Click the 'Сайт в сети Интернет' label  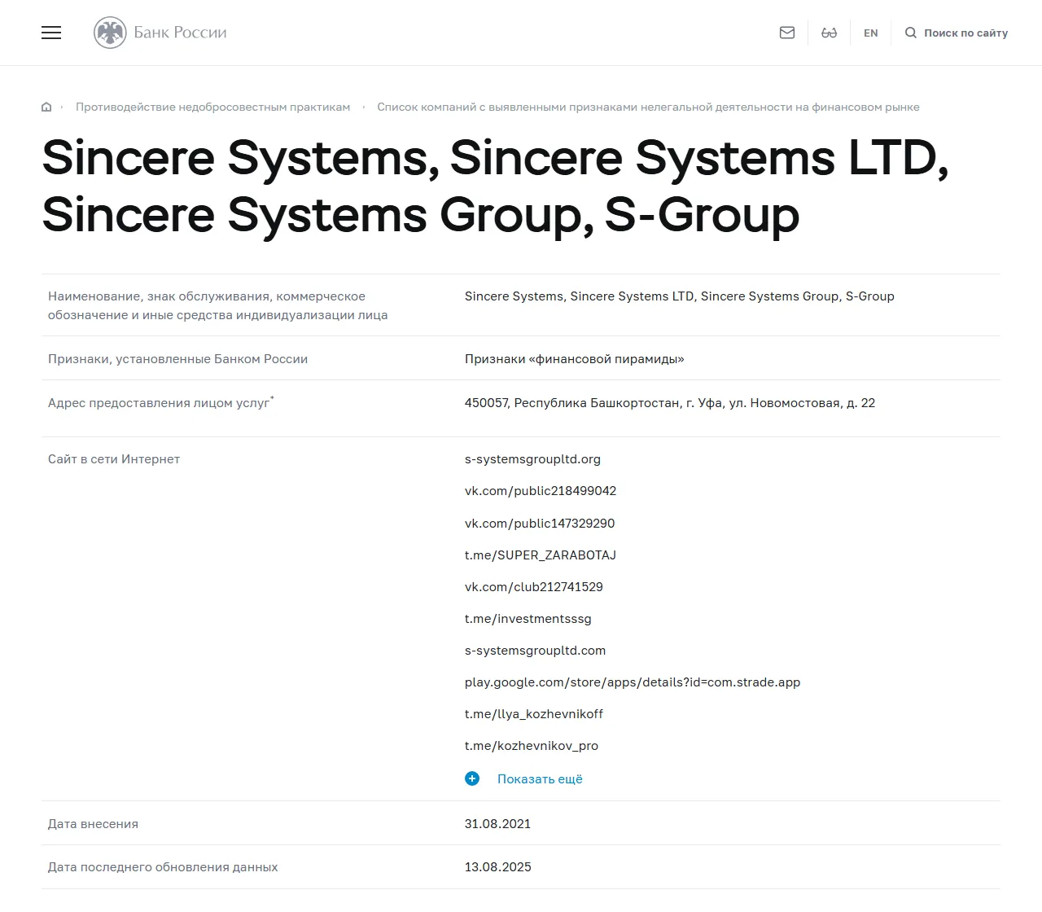click(x=114, y=458)
